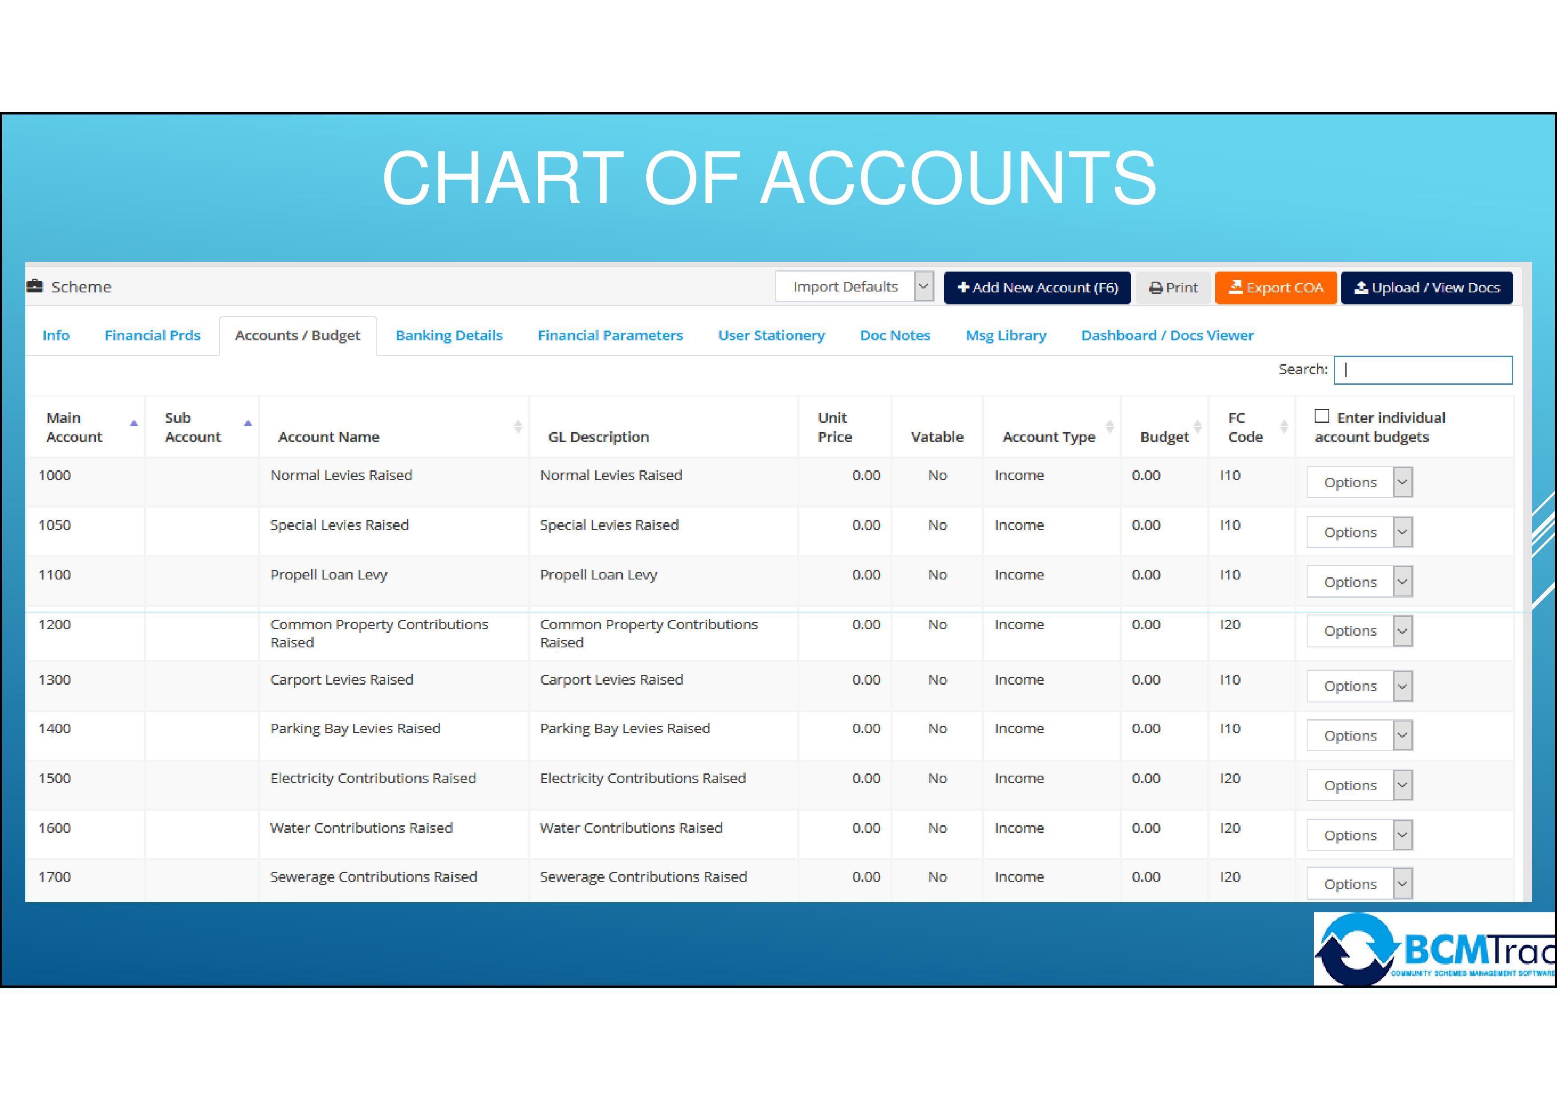1557x1100 pixels.
Task: Open Options dropdown for Special Levies Raised
Action: (1359, 532)
